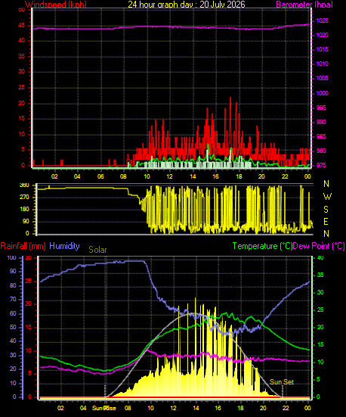This screenshot has height=417, width=346.
Task: Click barometer scale value 1005
Action: pos(322,78)
